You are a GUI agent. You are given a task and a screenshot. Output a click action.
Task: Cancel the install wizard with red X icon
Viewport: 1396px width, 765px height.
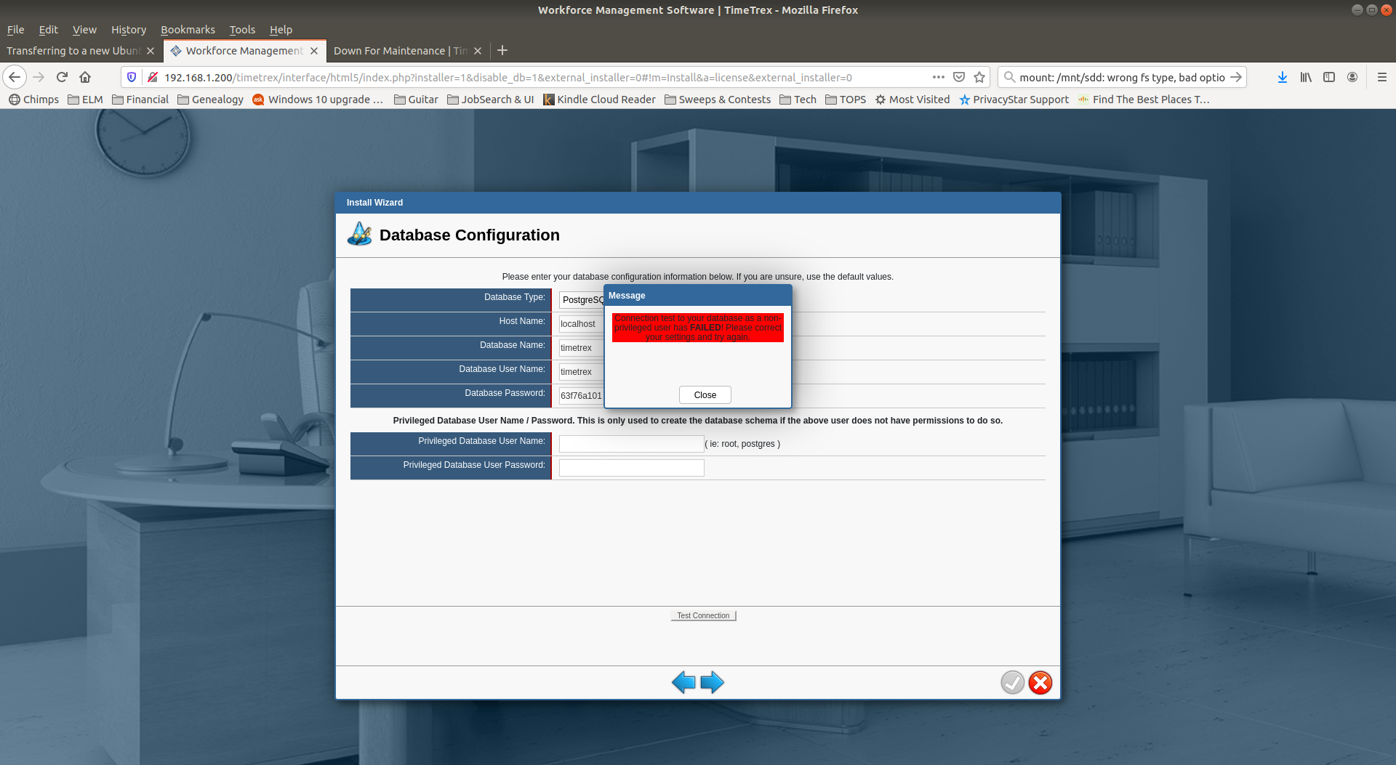pyautogui.click(x=1040, y=682)
